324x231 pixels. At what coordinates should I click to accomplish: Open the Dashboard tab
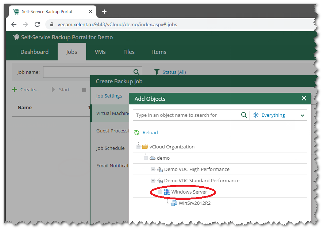pyautogui.click(x=35, y=52)
